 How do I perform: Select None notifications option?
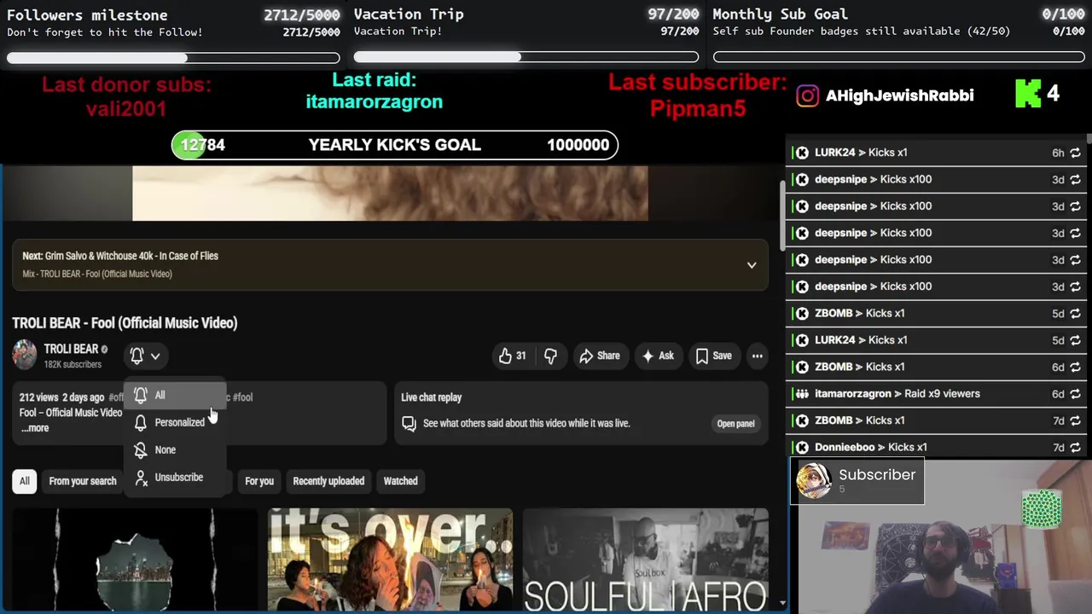175,449
